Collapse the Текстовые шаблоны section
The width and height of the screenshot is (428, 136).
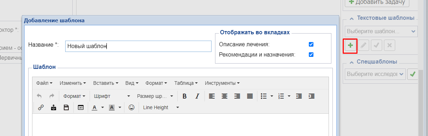tap(351, 18)
